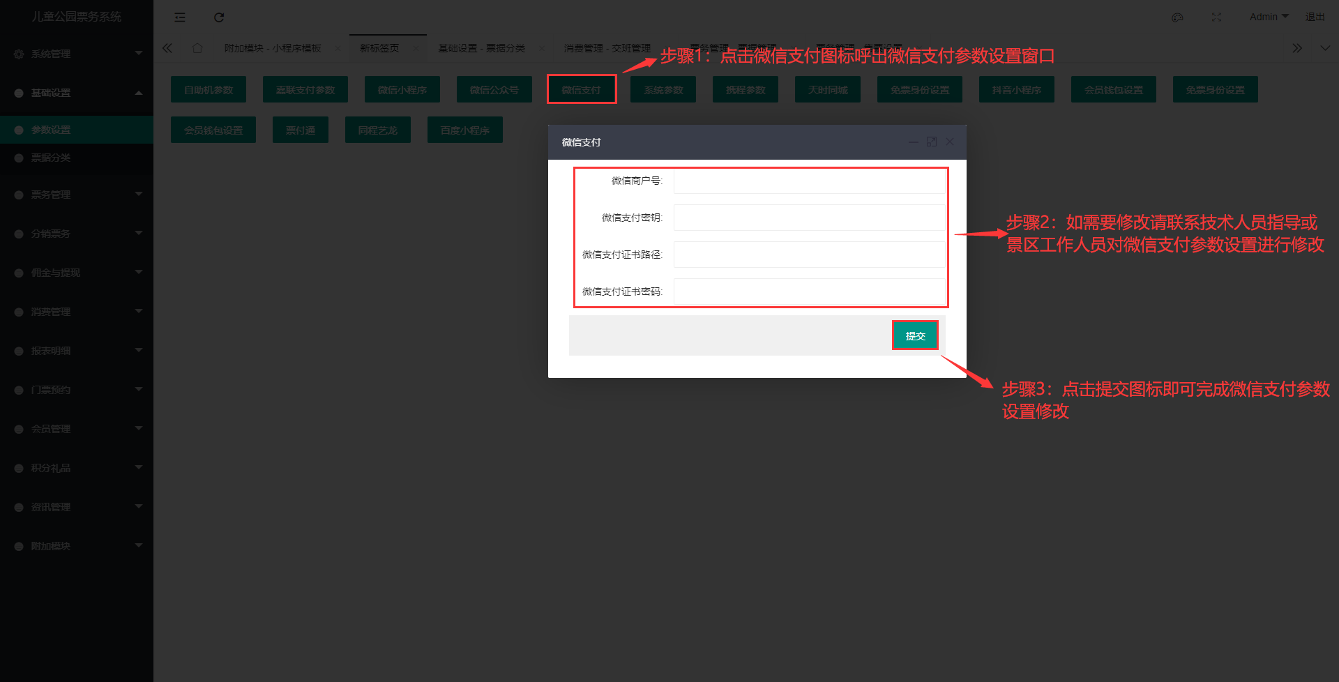1339x682 pixels.
Task: Open the tab options chevron-down menu
Action: (x=1325, y=48)
